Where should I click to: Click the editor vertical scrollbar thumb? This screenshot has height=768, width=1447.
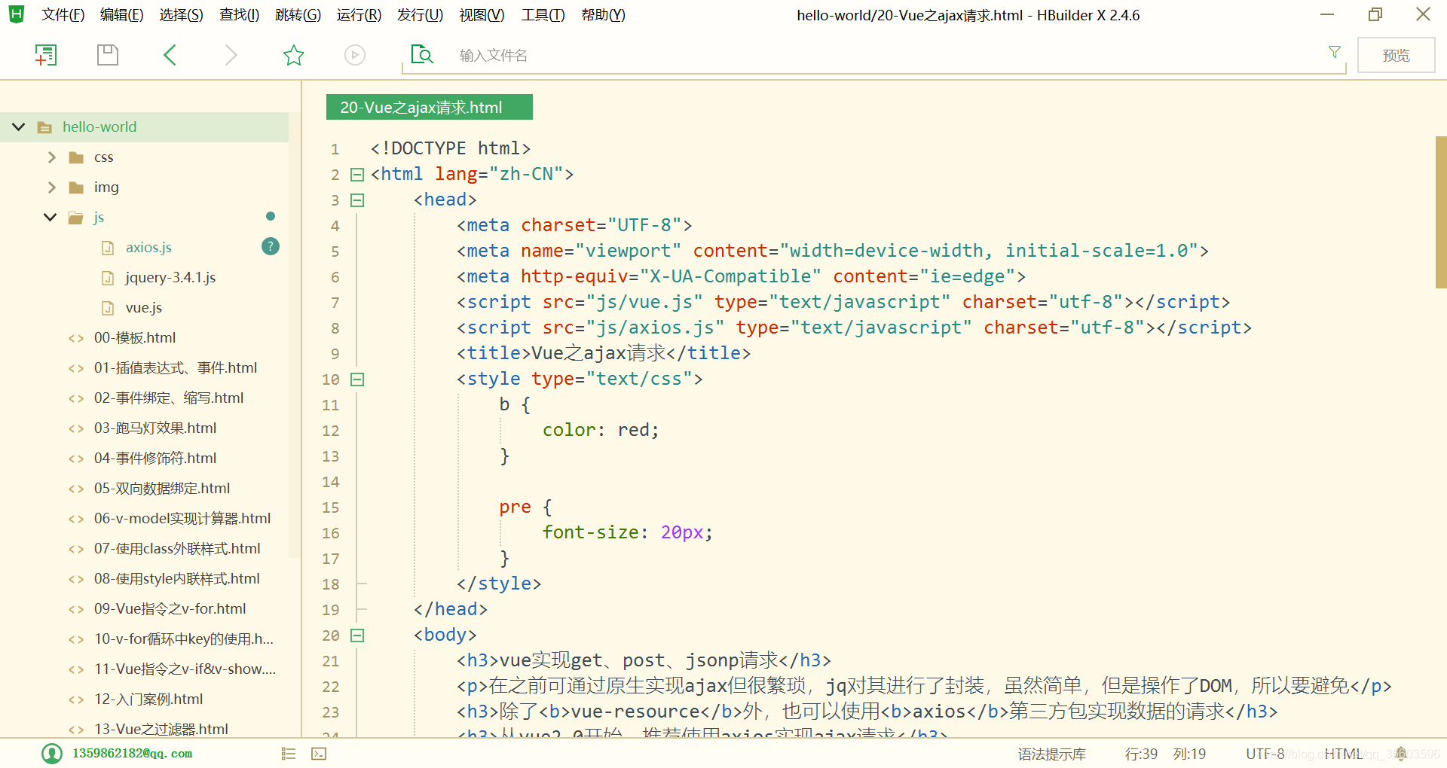pos(1441,212)
